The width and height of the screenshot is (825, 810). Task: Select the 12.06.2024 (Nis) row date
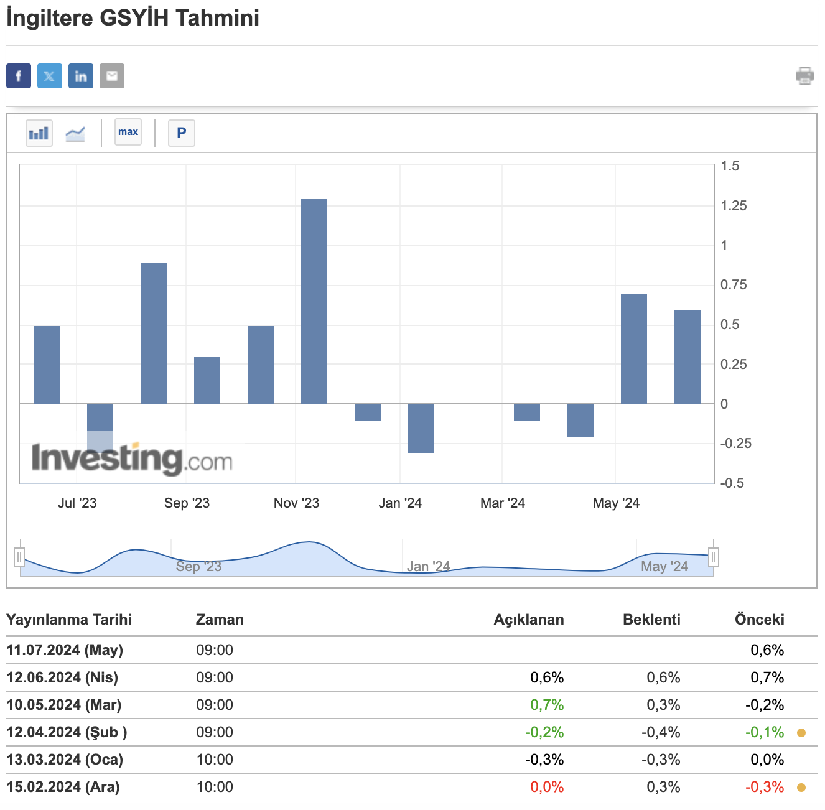62,677
